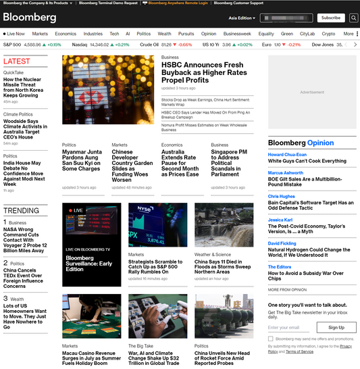Advance the ticker with right arrow
Screen dimensions: 360x369
pyautogui.click(x=355, y=45)
